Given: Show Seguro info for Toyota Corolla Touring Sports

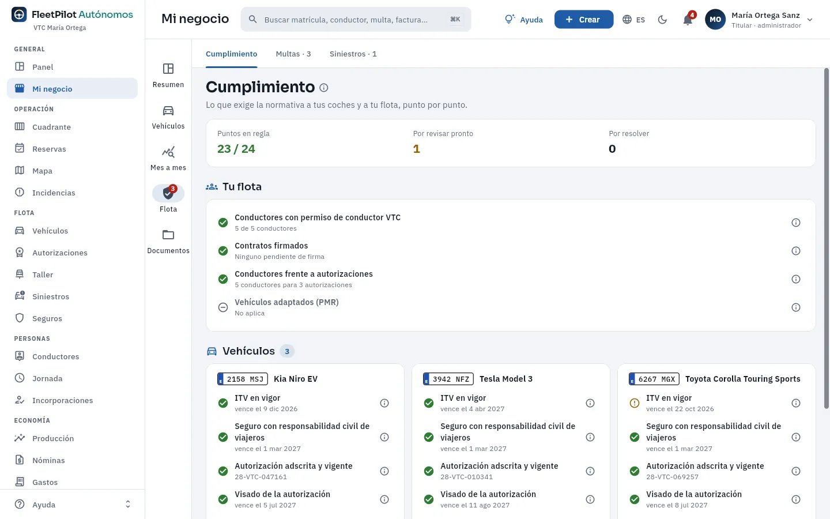Looking at the screenshot, I should [796, 437].
